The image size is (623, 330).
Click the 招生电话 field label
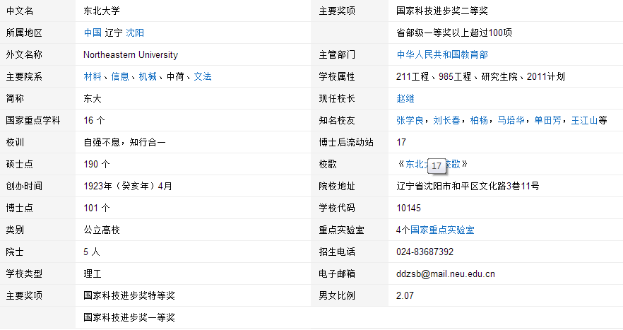337,252
